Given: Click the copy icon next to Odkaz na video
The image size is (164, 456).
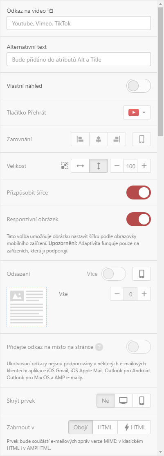Looking at the screenshot, I should tap(51, 11).
